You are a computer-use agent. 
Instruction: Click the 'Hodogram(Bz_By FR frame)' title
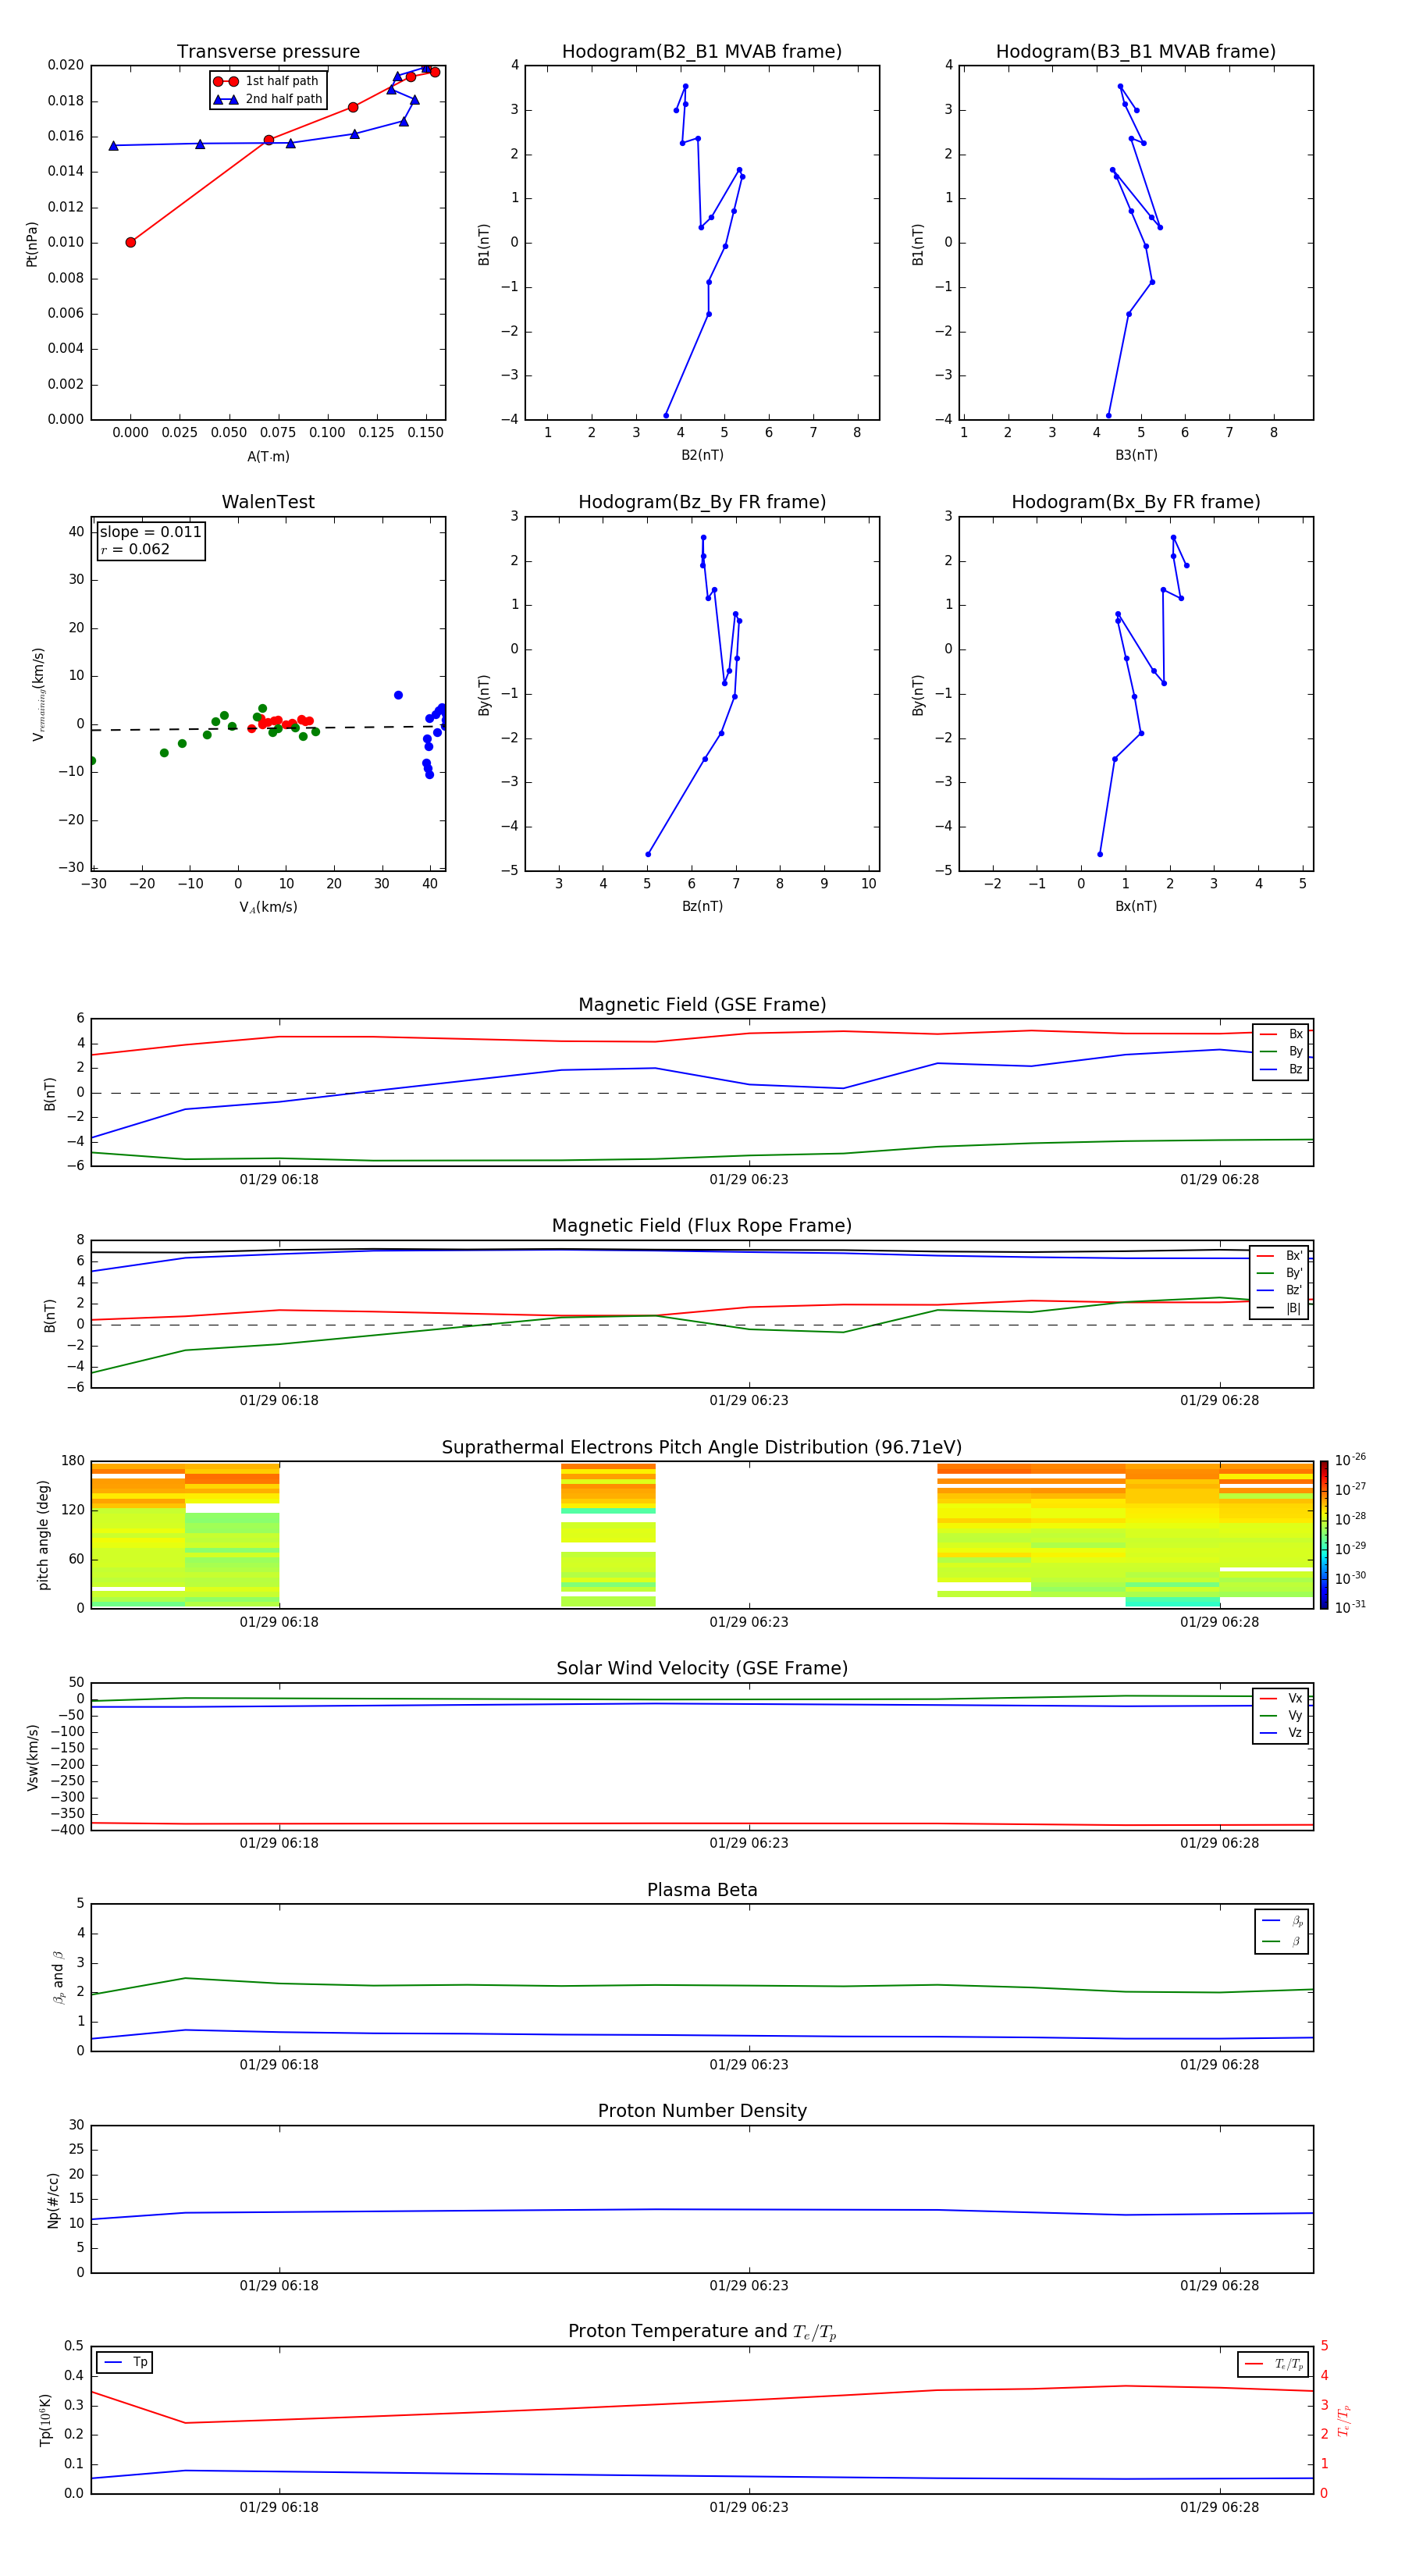[702, 502]
